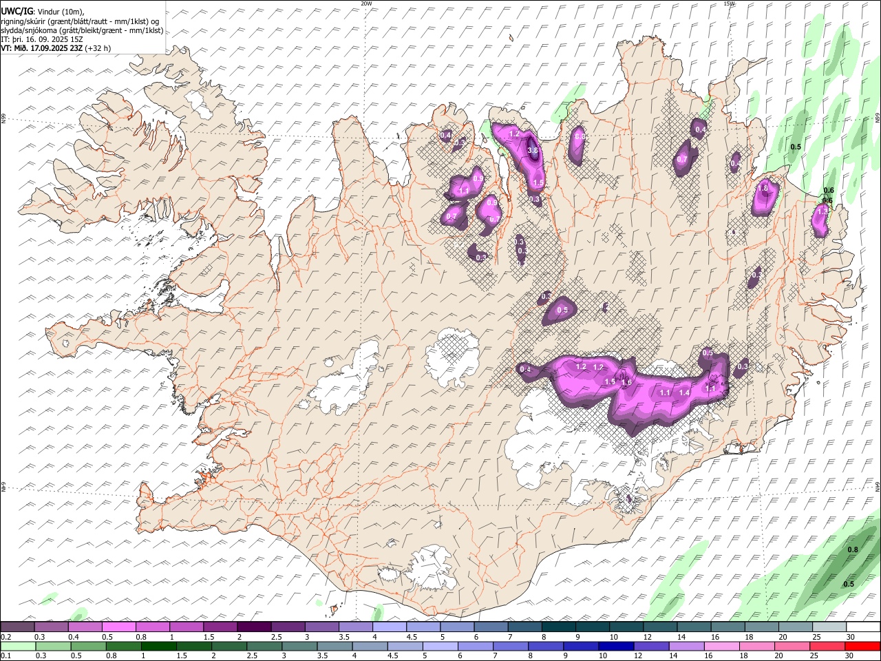Click the 0.2 label in the snow legend

[x=6, y=637]
